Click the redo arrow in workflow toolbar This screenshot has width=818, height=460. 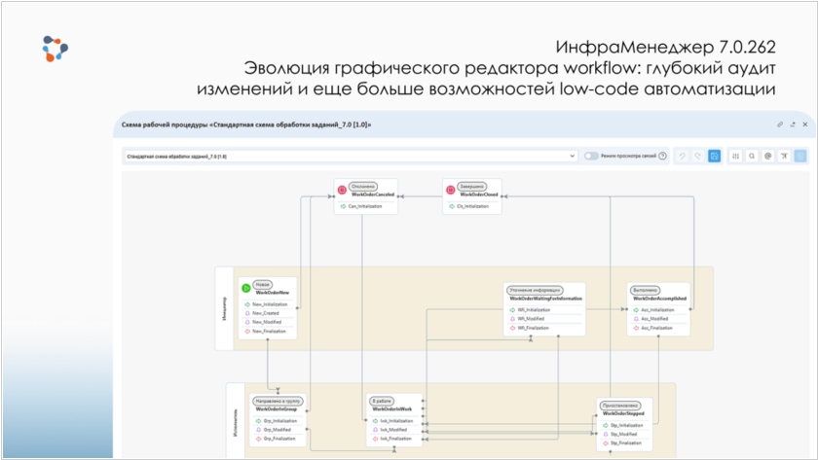(697, 156)
